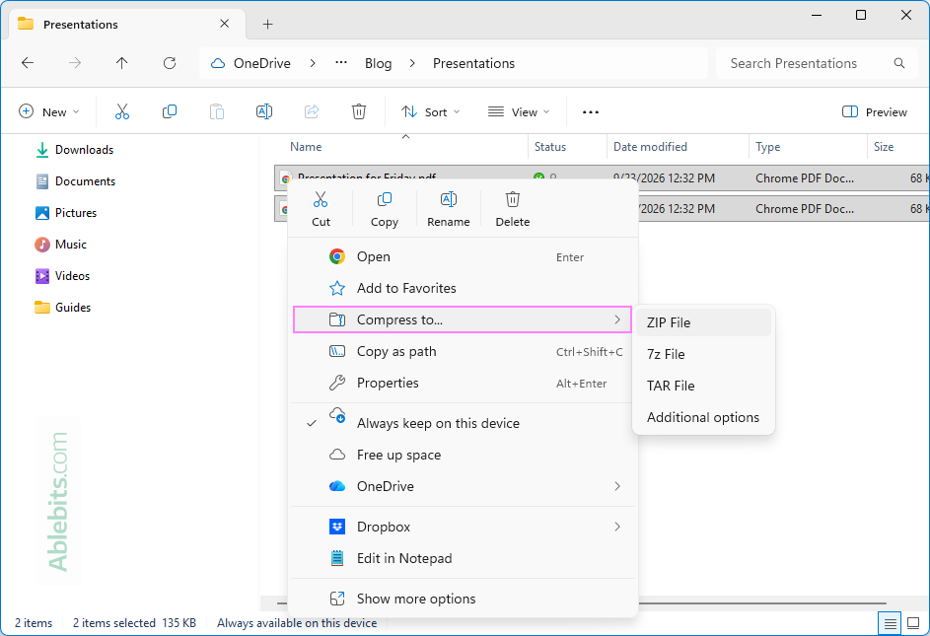The image size is (930, 636).
Task: Click Copy in the context menu
Action: point(385,209)
